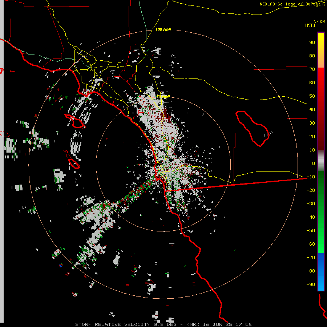Click the [KT] units label

(310, 25)
